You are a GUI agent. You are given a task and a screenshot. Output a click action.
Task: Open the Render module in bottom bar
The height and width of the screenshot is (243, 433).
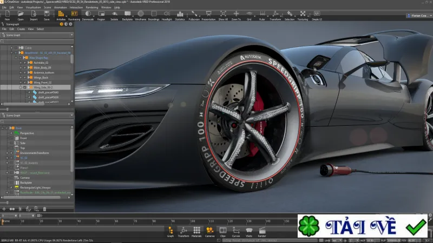click(262, 232)
